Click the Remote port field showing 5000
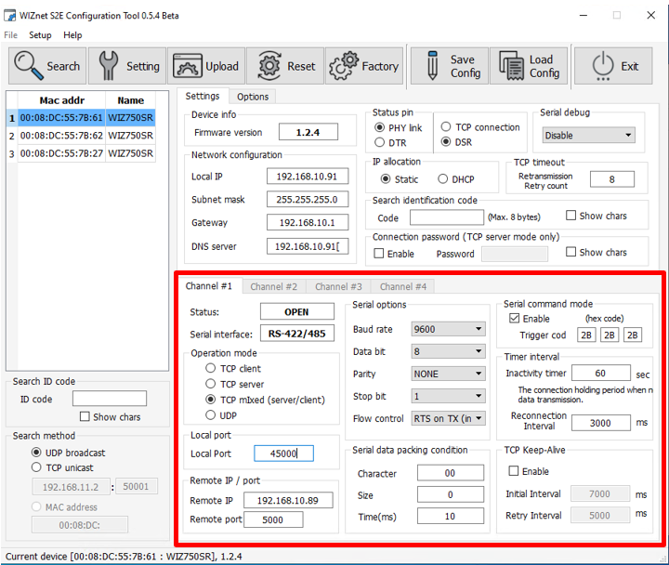Image resolution: width=669 pixels, height=565 pixels. pyautogui.click(x=273, y=519)
